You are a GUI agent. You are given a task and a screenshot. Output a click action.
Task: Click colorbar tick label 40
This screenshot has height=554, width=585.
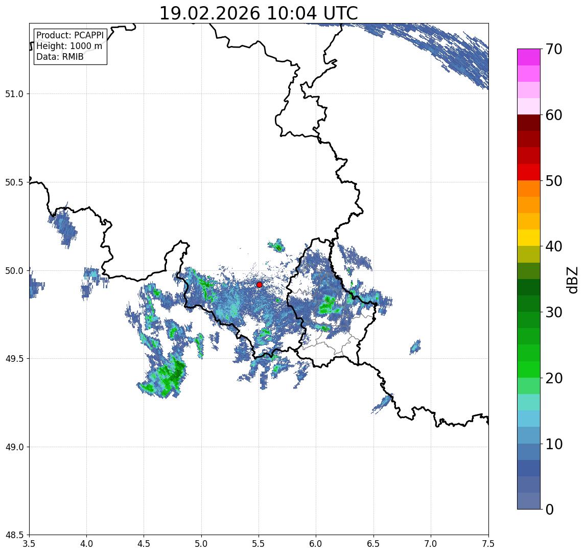pos(553,246)
